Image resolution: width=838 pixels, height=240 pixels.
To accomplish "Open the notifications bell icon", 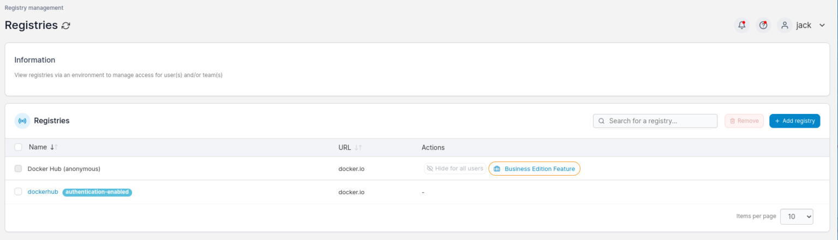I will (741, 25).
